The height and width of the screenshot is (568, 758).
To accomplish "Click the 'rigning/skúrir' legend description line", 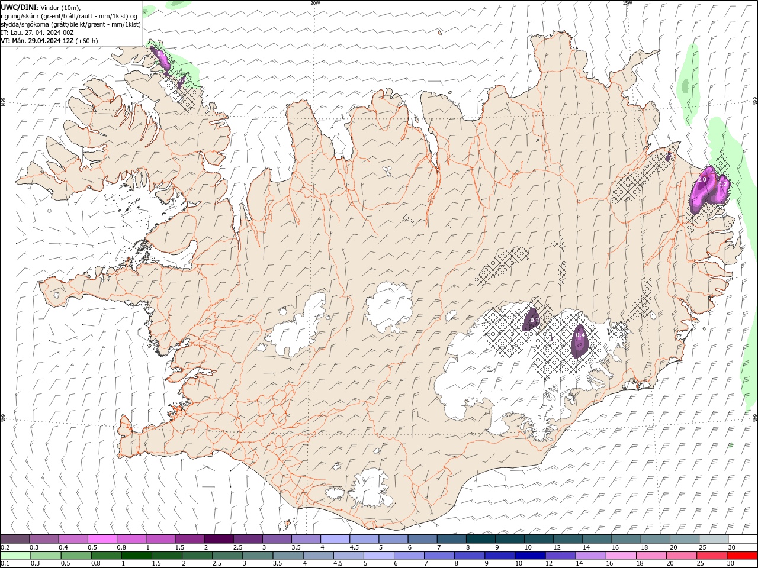I will (70, 15).
